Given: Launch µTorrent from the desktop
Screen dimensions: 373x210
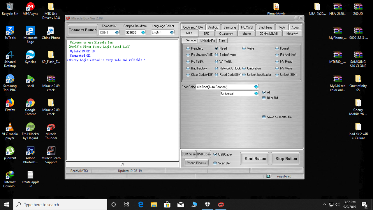Looking at the screenshot, I should (x=10, y=153).
